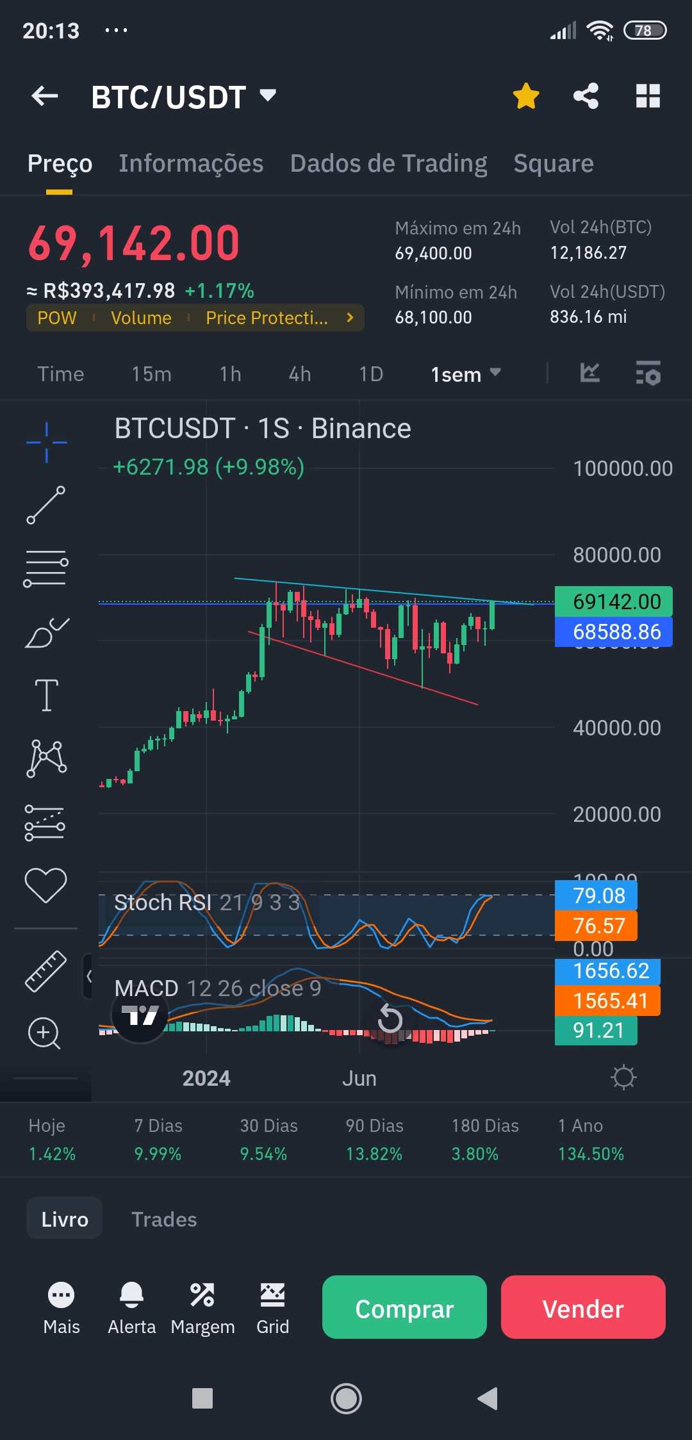Select the 15m interval

point(152,374)
